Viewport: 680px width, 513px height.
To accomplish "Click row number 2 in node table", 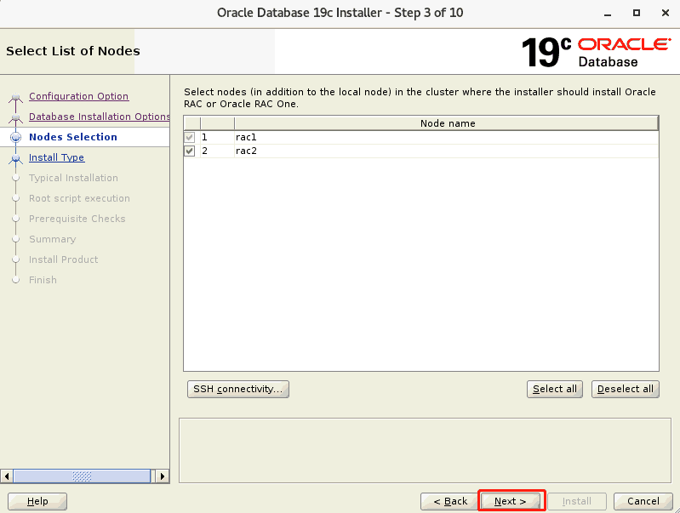I will tap(217, 151).
